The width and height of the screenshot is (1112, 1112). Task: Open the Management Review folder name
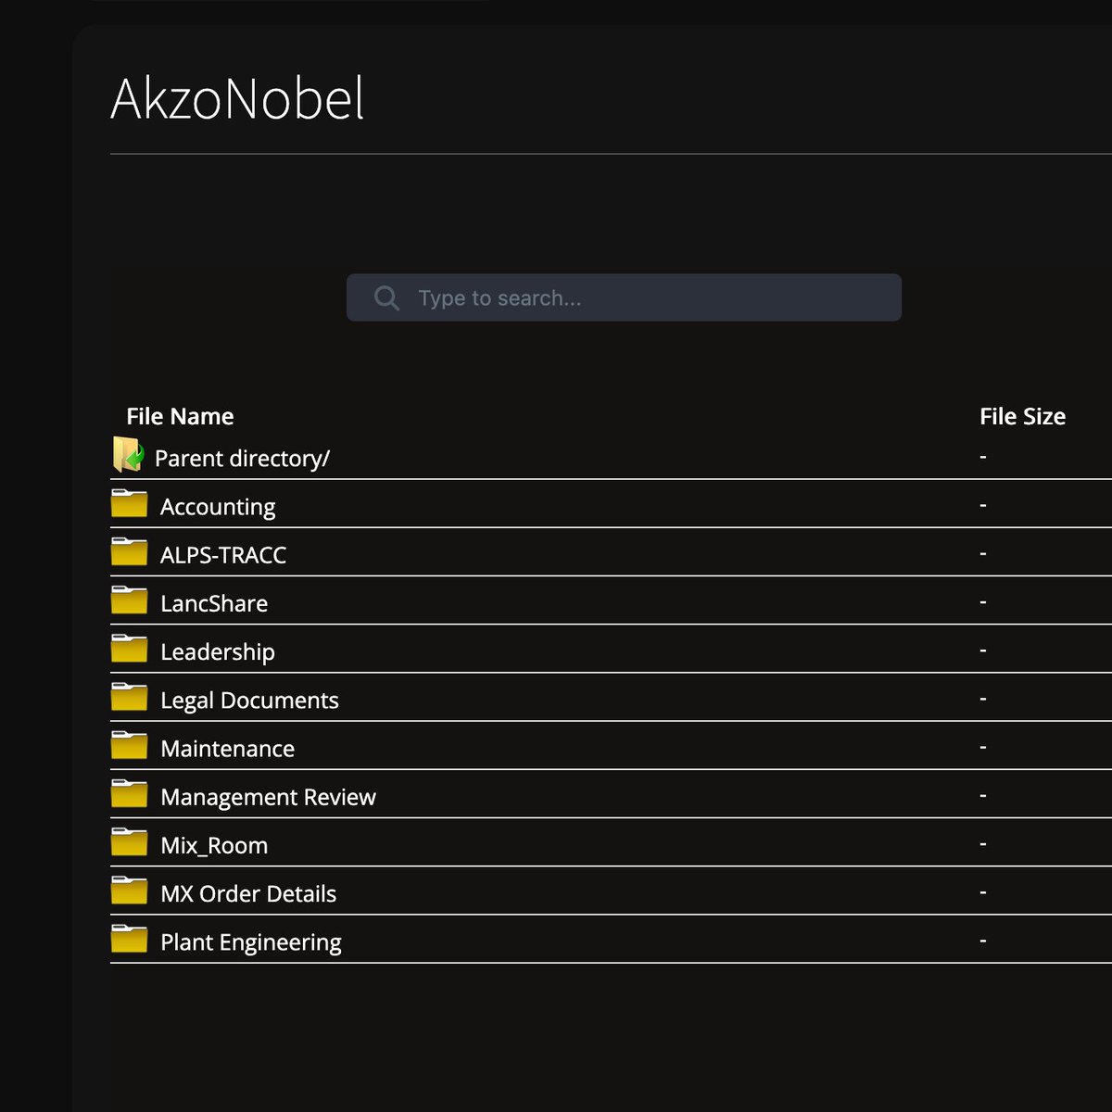click(x=268, y=797)
